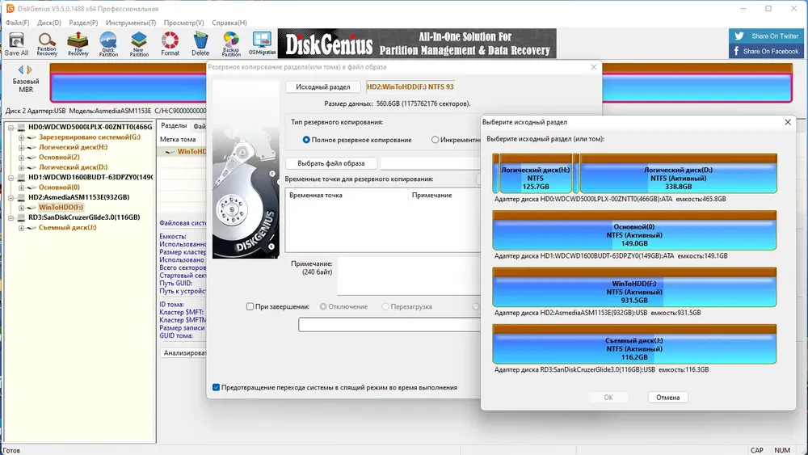Click the image file path field

[431, 163]
